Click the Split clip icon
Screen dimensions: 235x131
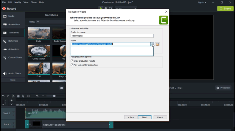(x=28, y=96)
